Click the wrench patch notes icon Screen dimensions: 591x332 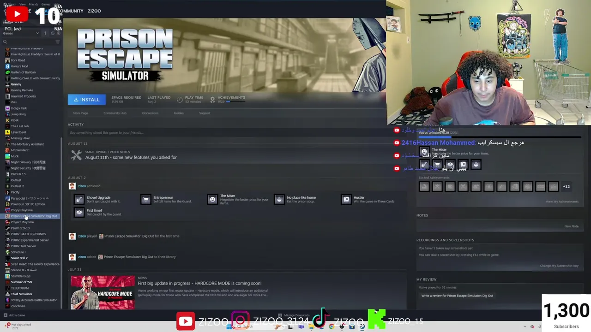tap(76, 155)
